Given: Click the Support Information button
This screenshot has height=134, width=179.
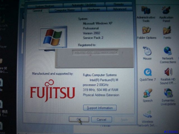Looking at the screenshot, I should click(100, 108).
